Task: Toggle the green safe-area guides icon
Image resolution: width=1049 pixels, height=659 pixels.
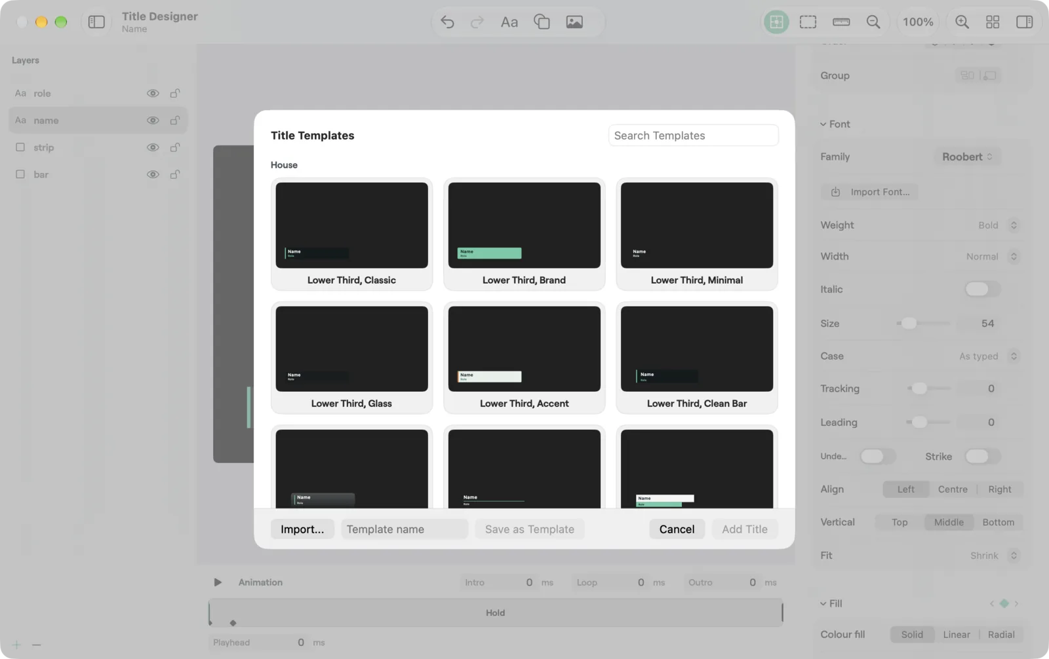Action: point(776,22)
